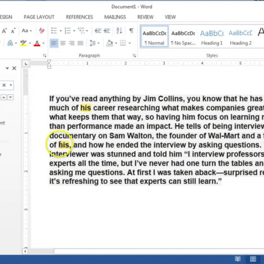Open the MAILINGS tab

(x=115, y=17)
